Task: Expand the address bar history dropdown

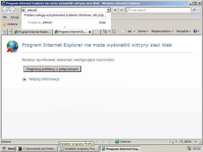Action: click(109, 10)
